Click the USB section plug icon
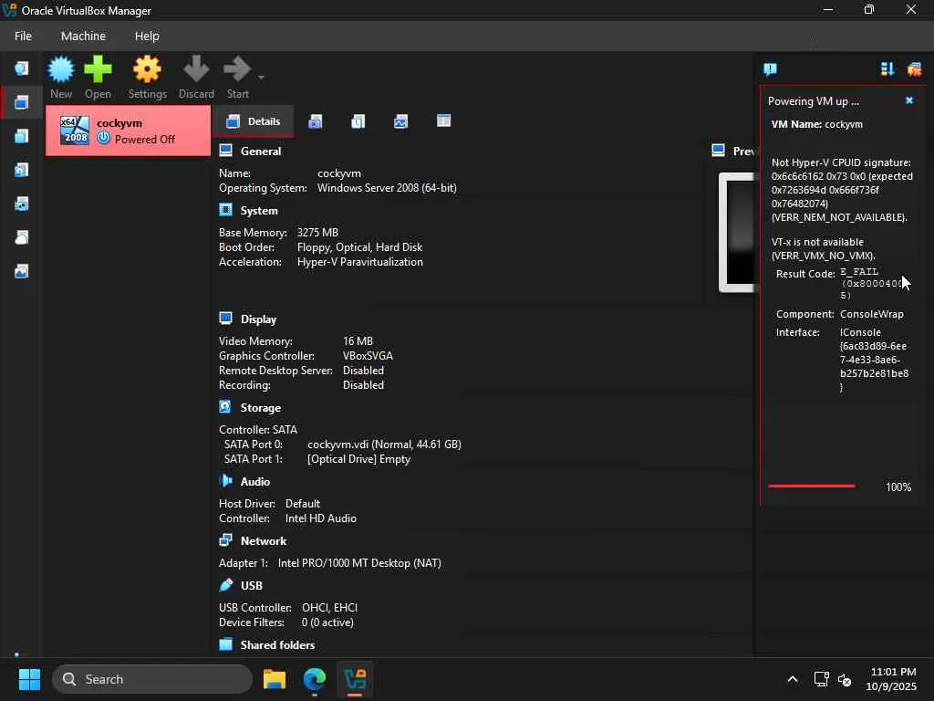Viewport: 934px width, 701px height. (226, 585)
